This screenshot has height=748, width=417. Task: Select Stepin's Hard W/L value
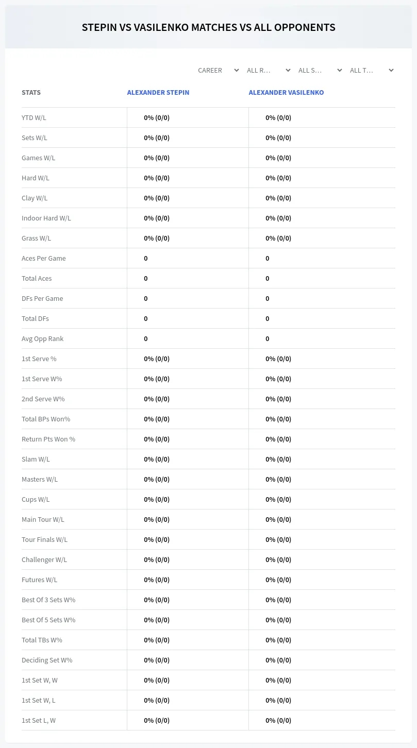pyautogui.click(x=157, y=178)
